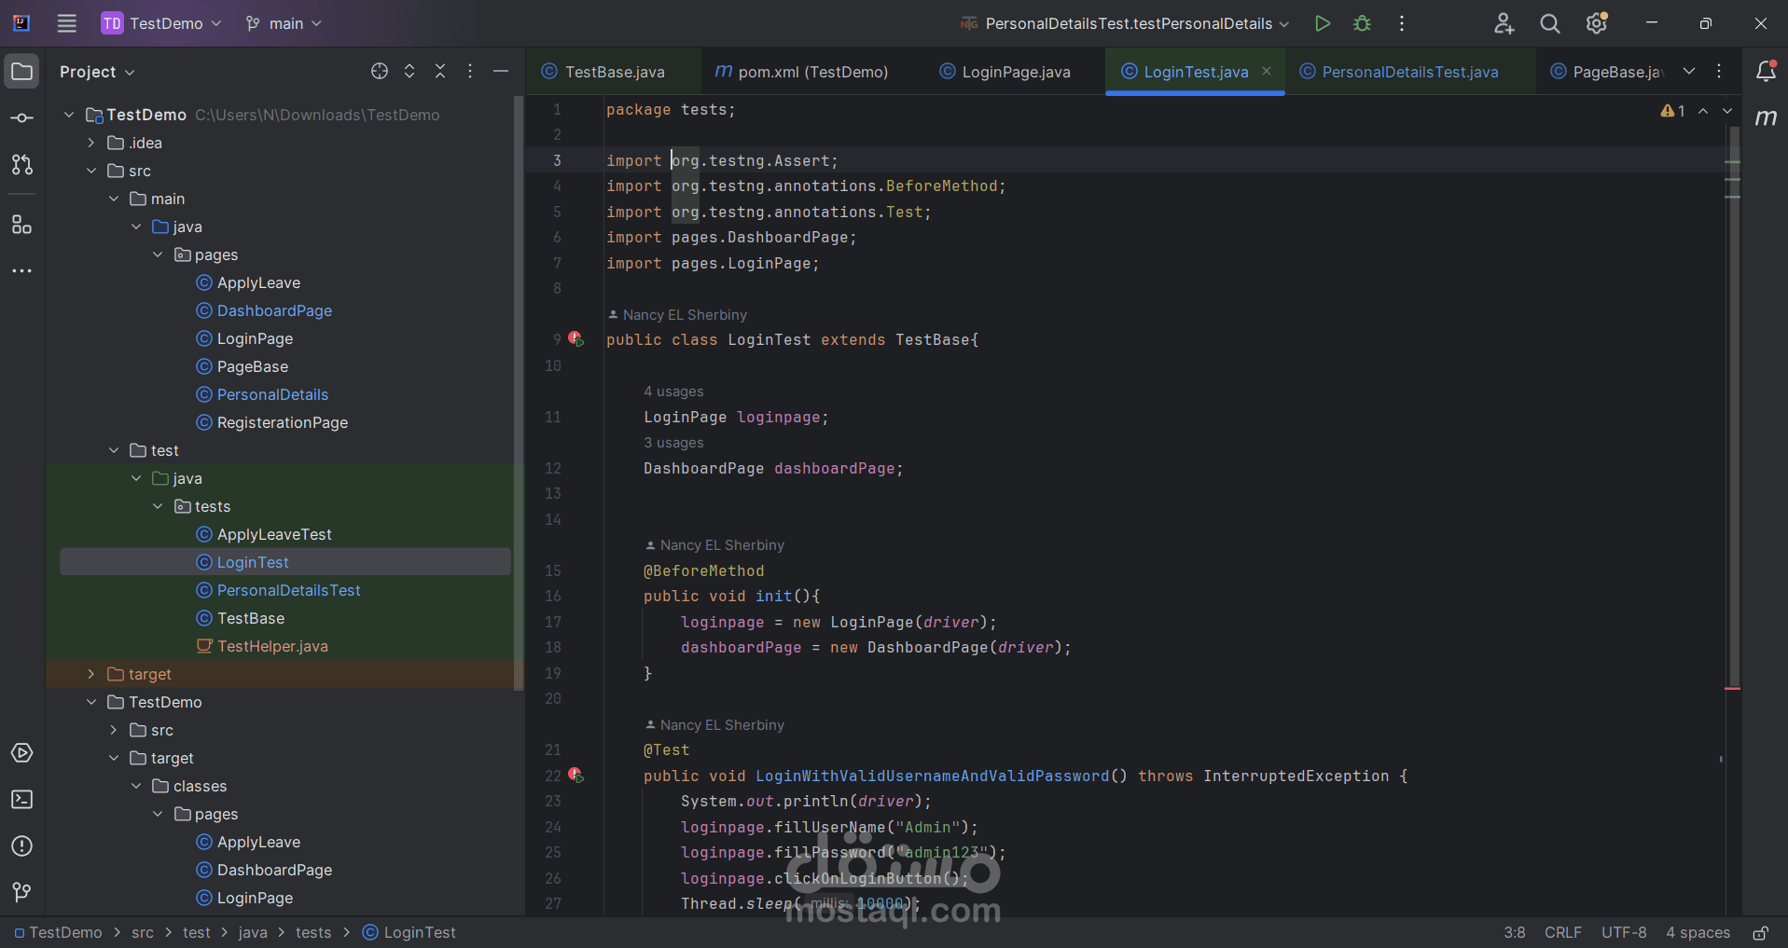Open line separator CRLF selector
Image resolution: width=1788 pixels, height=948 pixels.
coord(1562,933)
